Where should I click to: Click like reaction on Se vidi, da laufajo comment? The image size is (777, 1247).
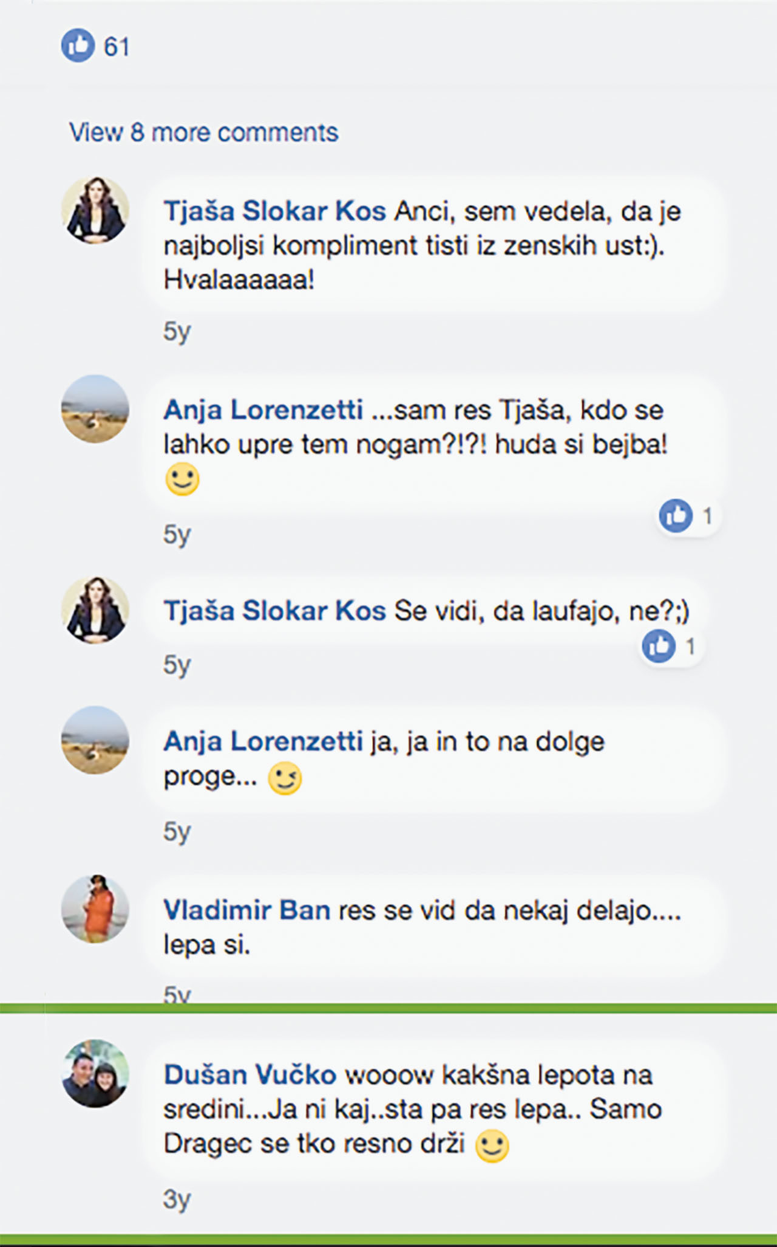point(659,646)
